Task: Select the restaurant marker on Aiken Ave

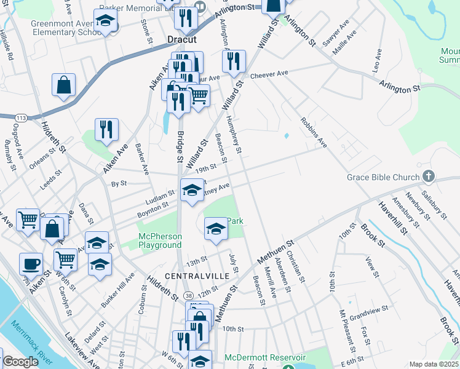Action: (x=106, y=130)
